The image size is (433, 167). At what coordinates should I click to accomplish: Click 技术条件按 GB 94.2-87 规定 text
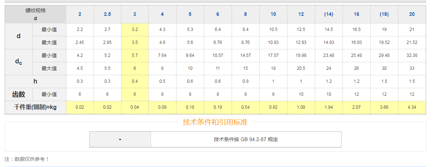click(x=246, y=140)
